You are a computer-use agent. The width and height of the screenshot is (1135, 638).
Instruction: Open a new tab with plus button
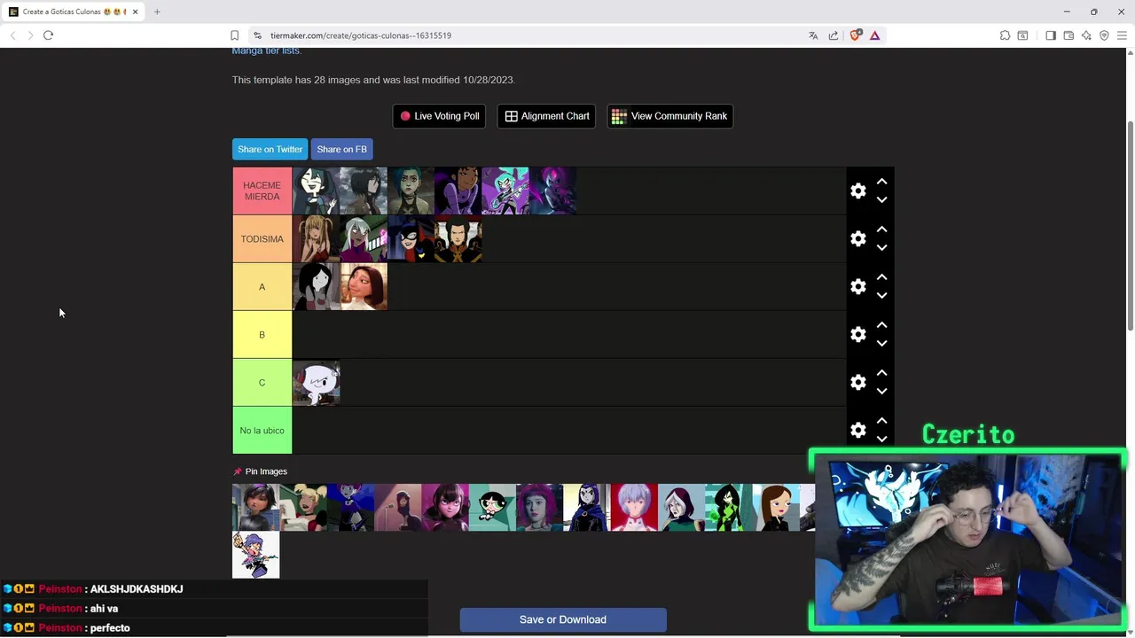pyautogui.click(x=157, y=12)
